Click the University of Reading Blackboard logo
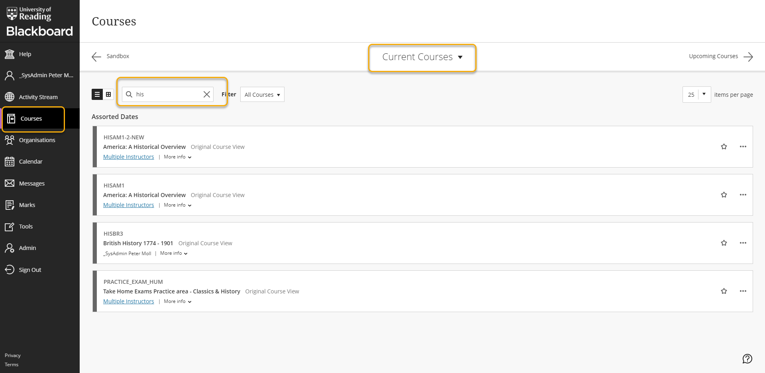 39,21
